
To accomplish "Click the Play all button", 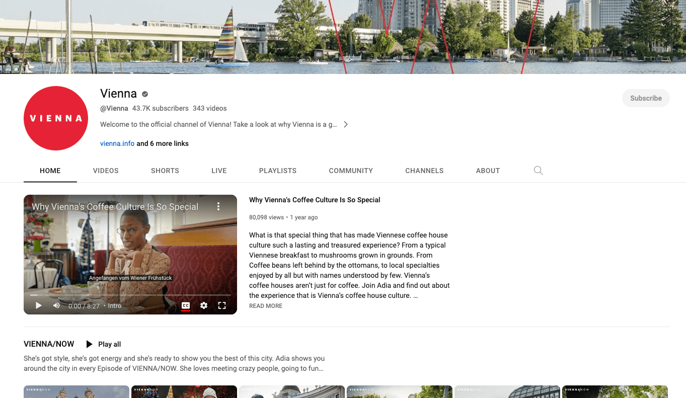I will tap(104, 344).
